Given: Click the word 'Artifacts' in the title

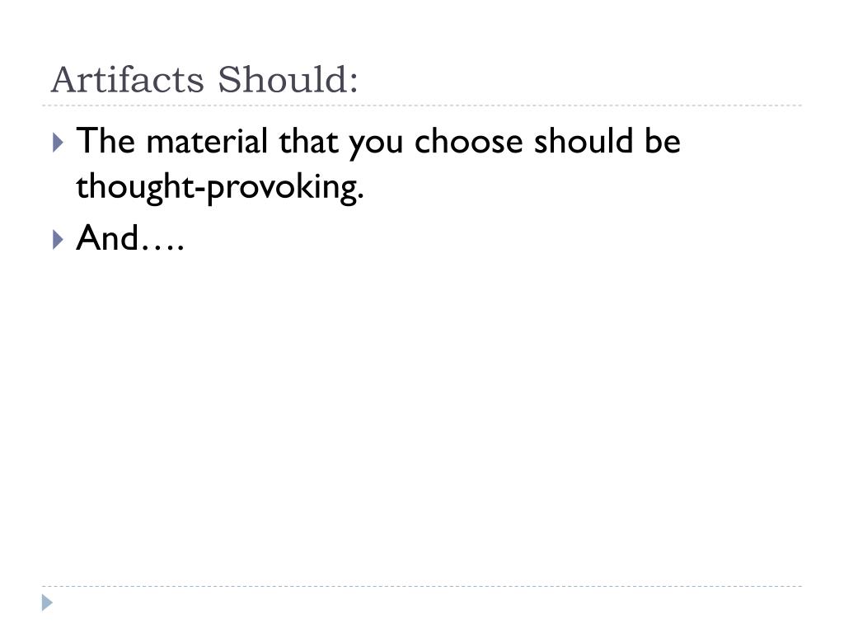Looking at the screenshot, I should [x=128, y=80].
